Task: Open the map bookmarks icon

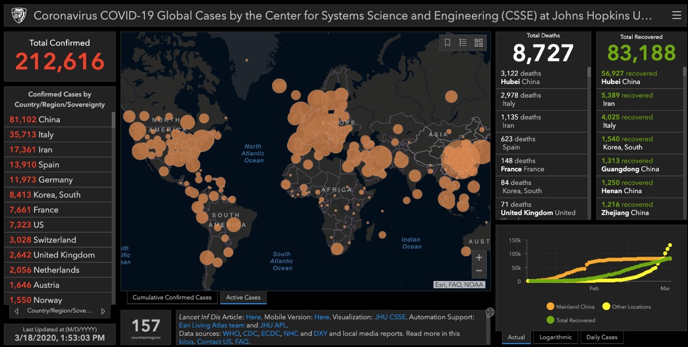Action: (447, 42)
